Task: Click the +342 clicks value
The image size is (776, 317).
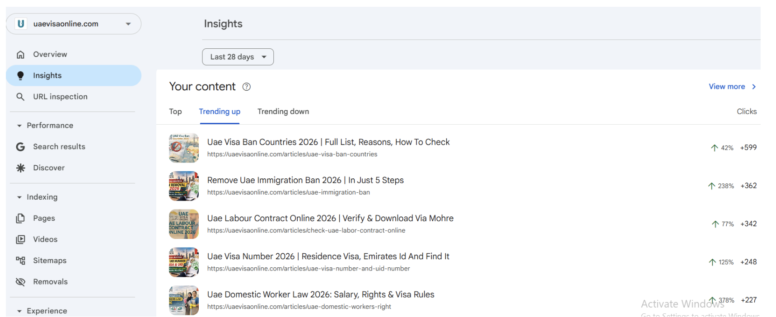Action: point(748,224)
